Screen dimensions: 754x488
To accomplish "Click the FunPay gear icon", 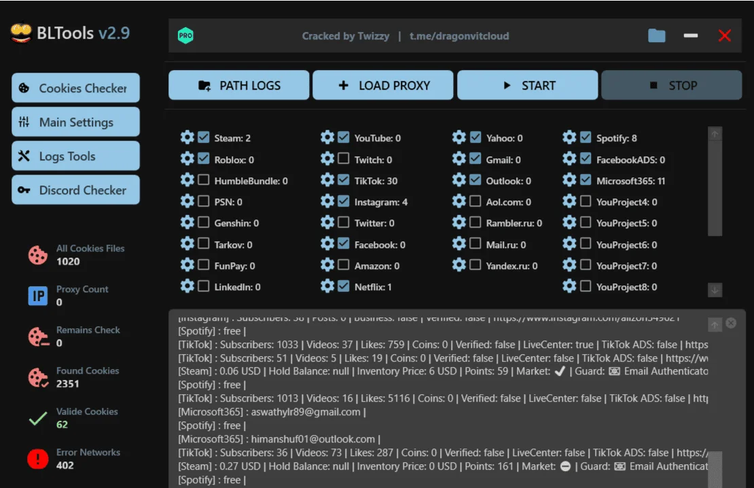I will click(x=187, y=265).
